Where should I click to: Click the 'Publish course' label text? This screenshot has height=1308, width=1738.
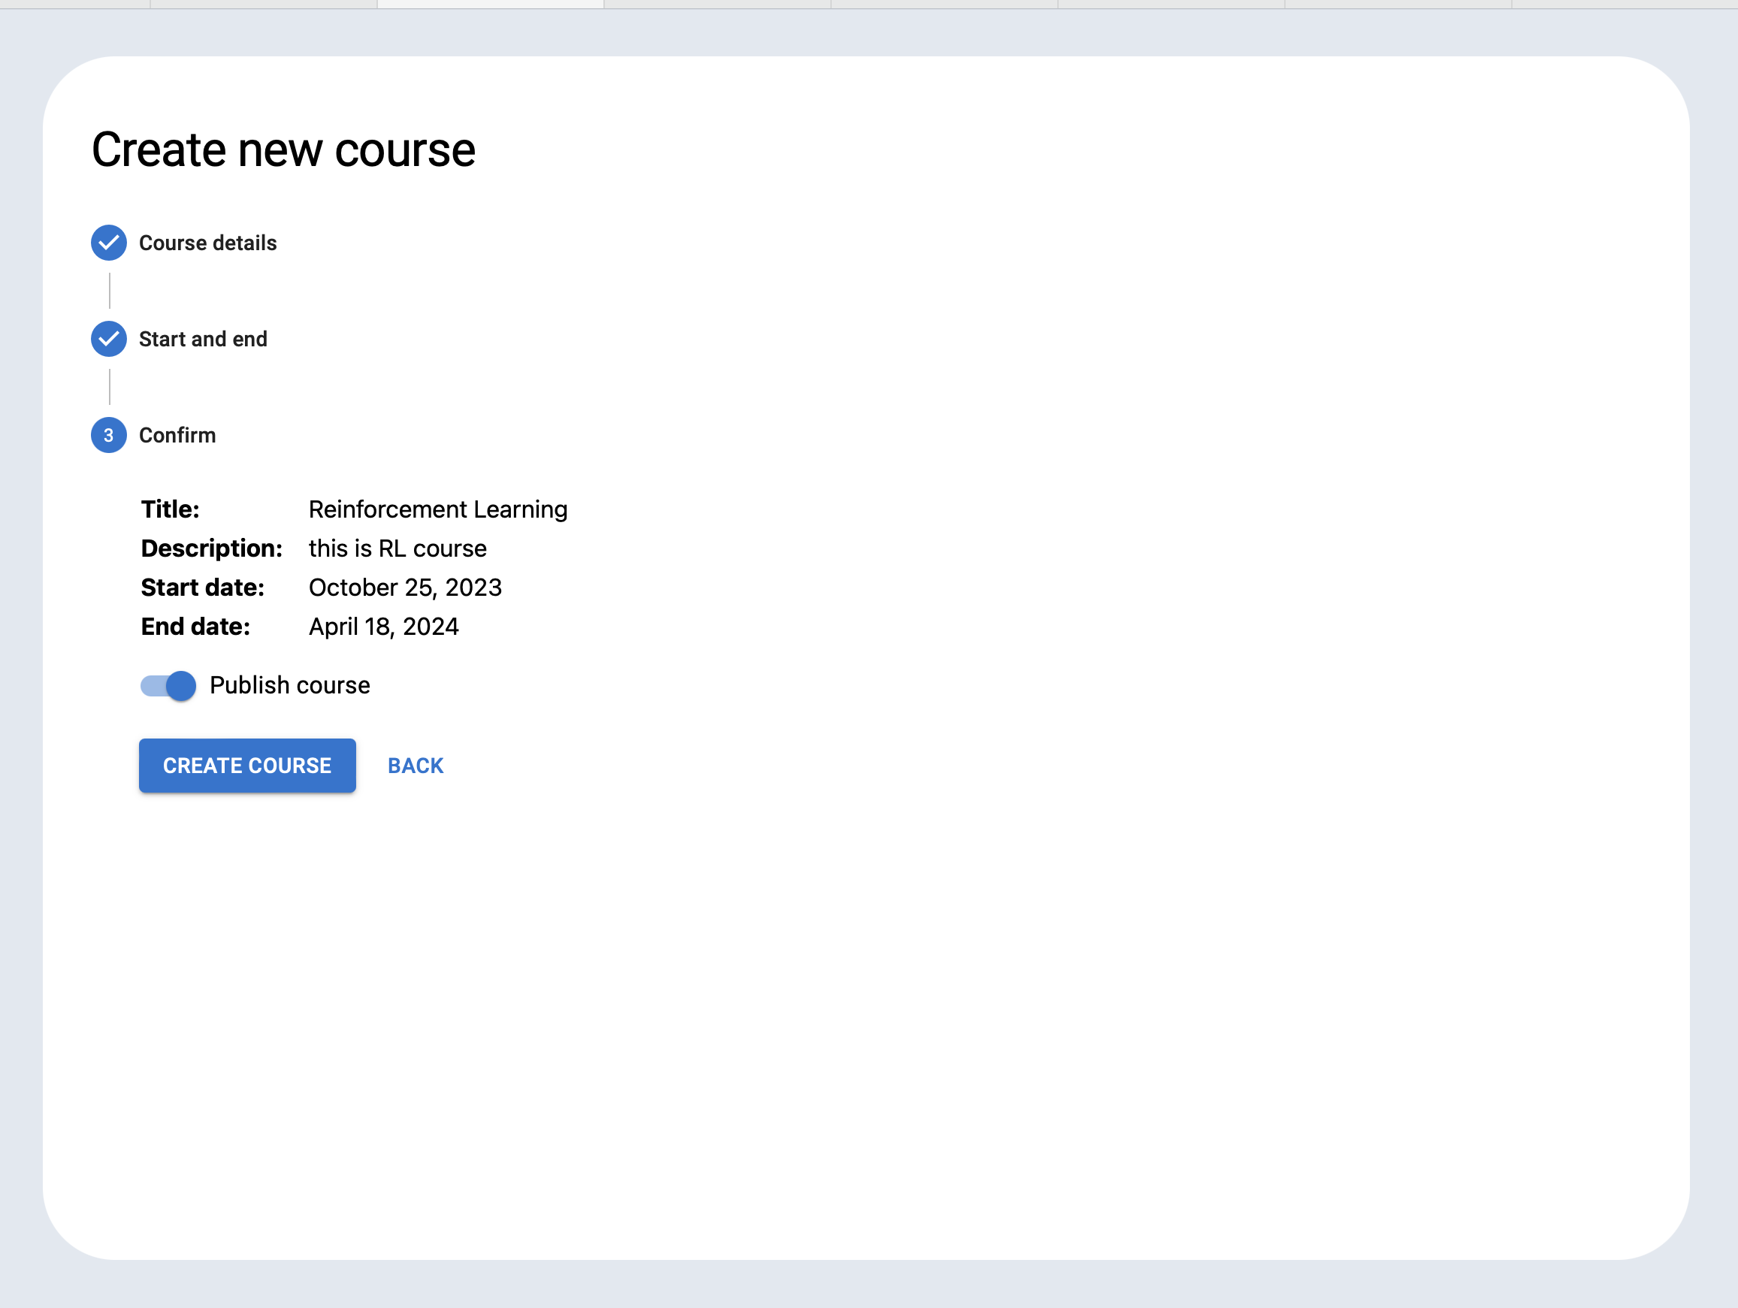tap(290, 686)
